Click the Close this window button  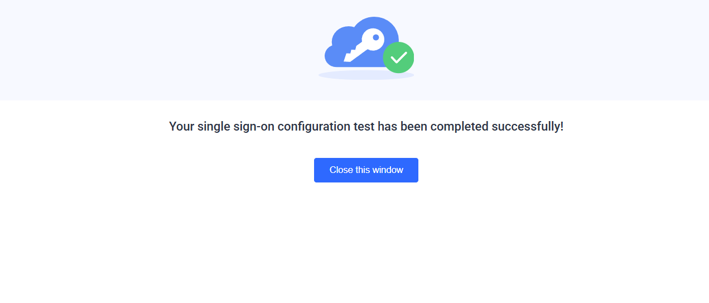366,170
